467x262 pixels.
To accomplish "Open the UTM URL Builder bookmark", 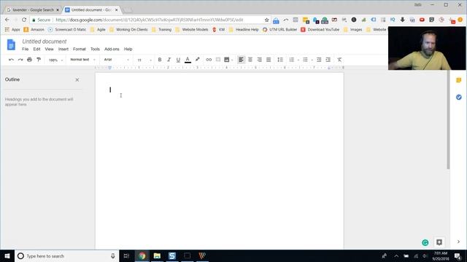I will point(279,30).
